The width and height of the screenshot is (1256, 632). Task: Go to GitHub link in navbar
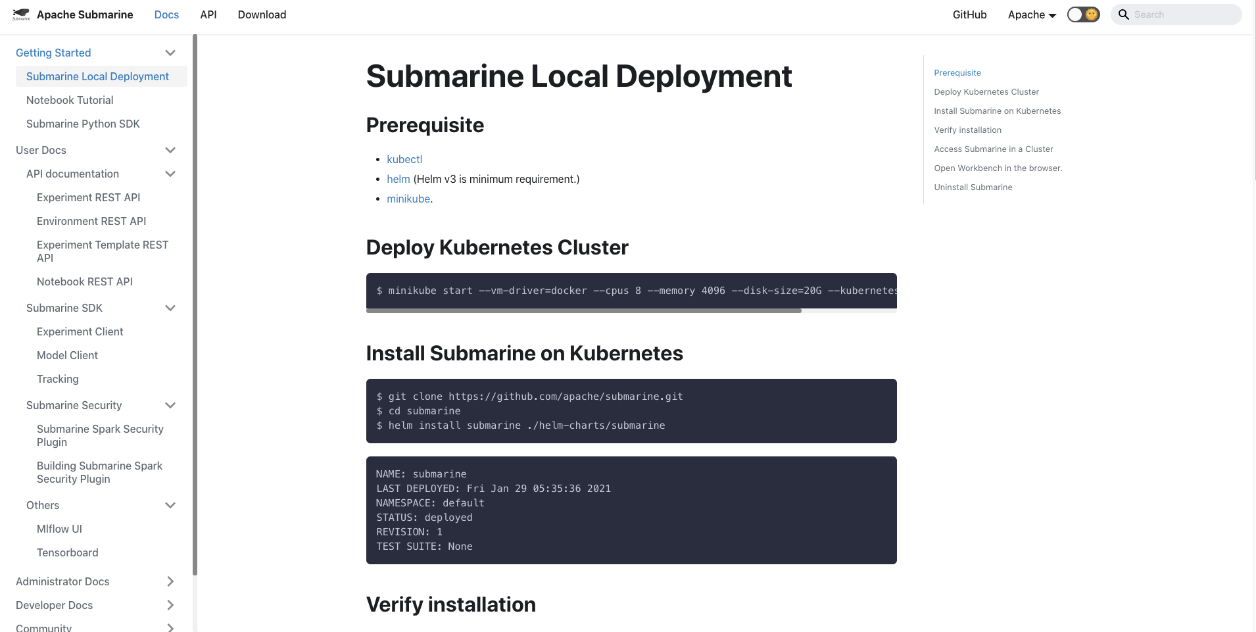pos(969,14)
